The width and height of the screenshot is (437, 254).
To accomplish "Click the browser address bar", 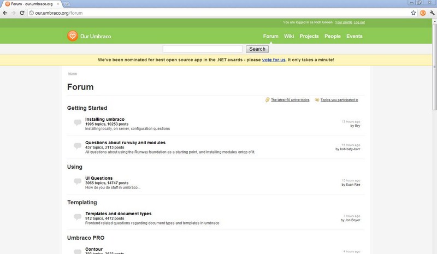I will point(219,13).
